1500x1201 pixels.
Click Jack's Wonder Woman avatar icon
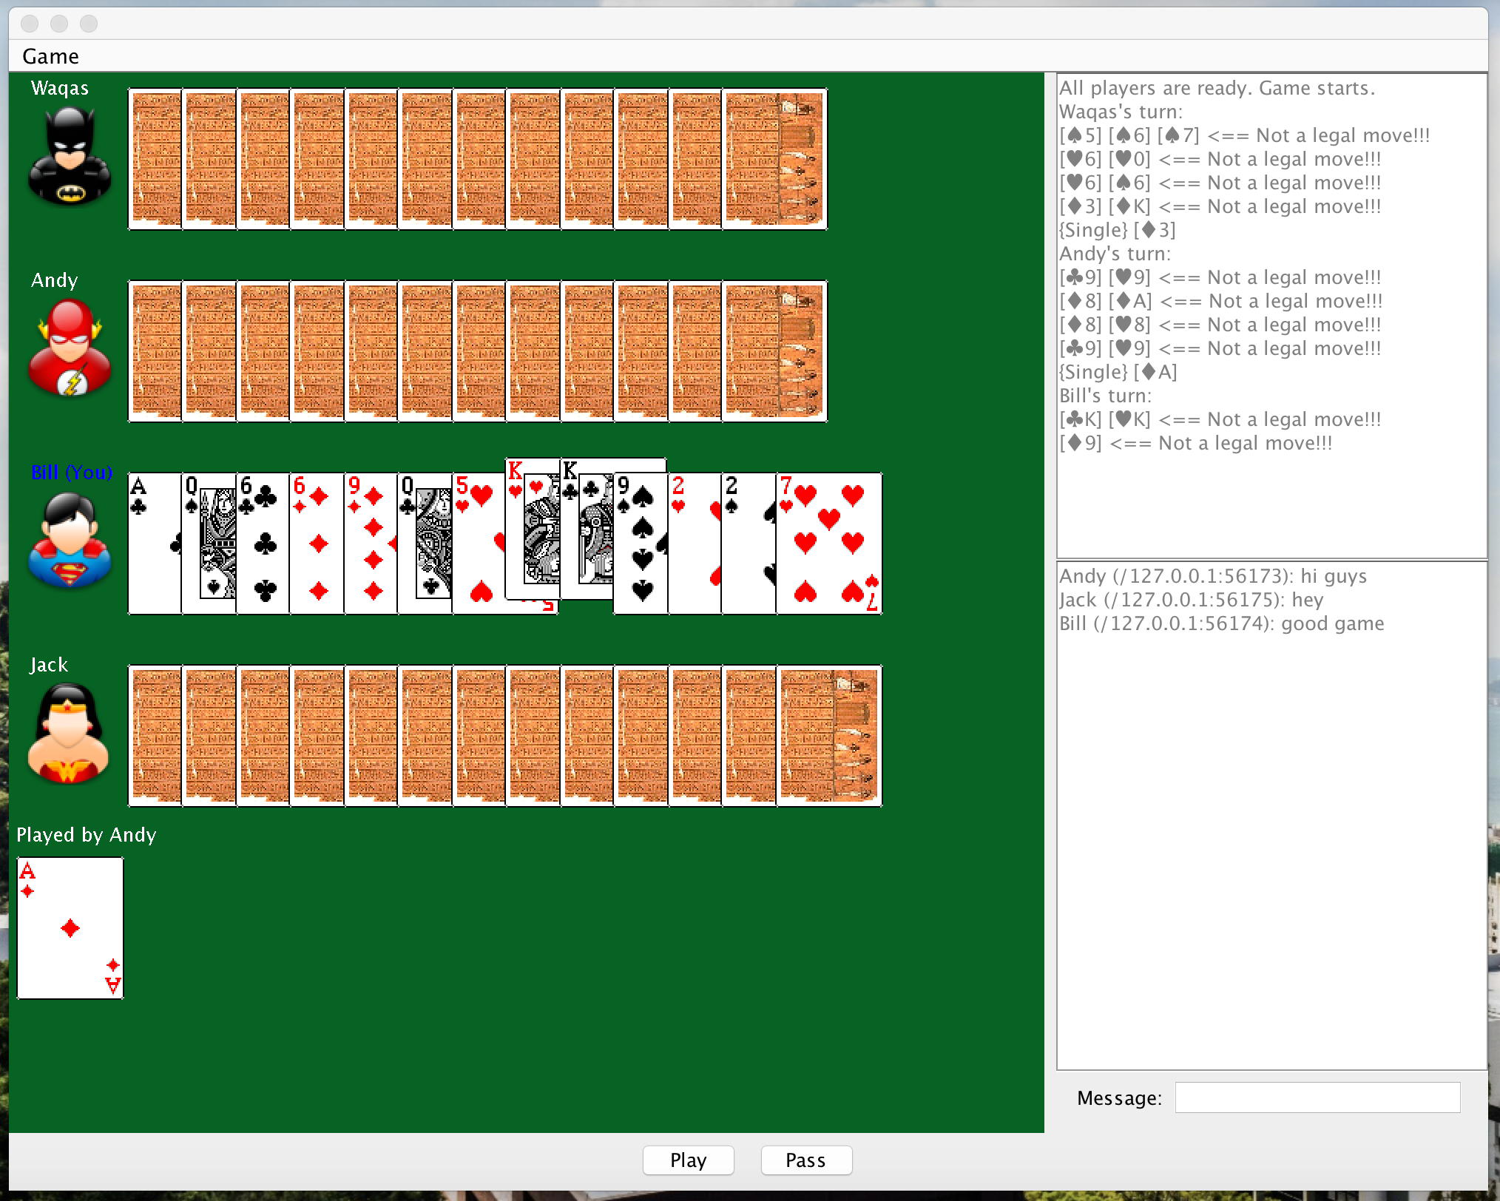click(69, 732)
